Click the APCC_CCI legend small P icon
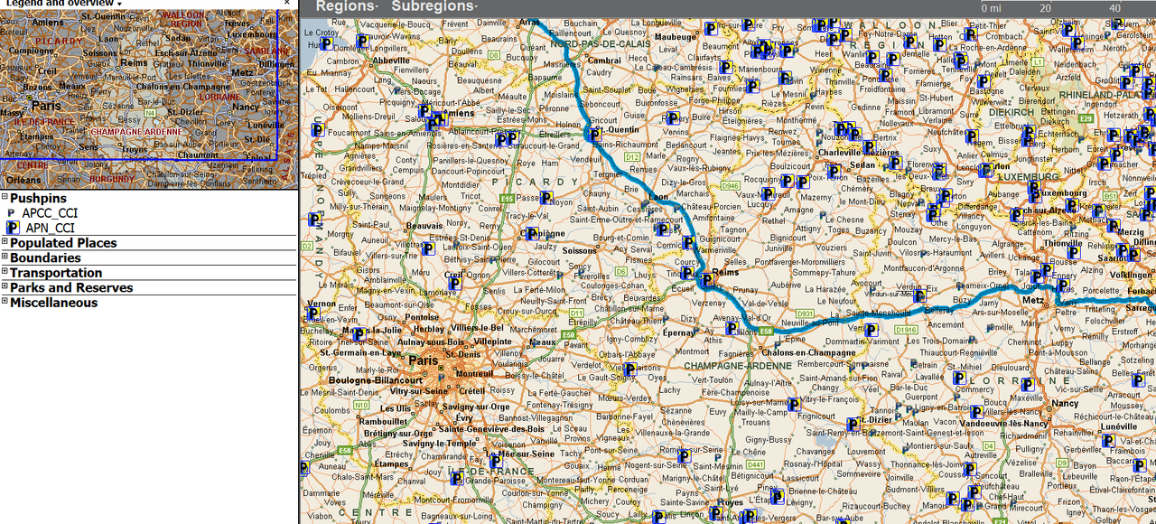 click(x=11, y=213)
